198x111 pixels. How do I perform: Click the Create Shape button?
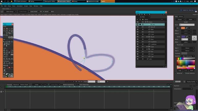23,12
